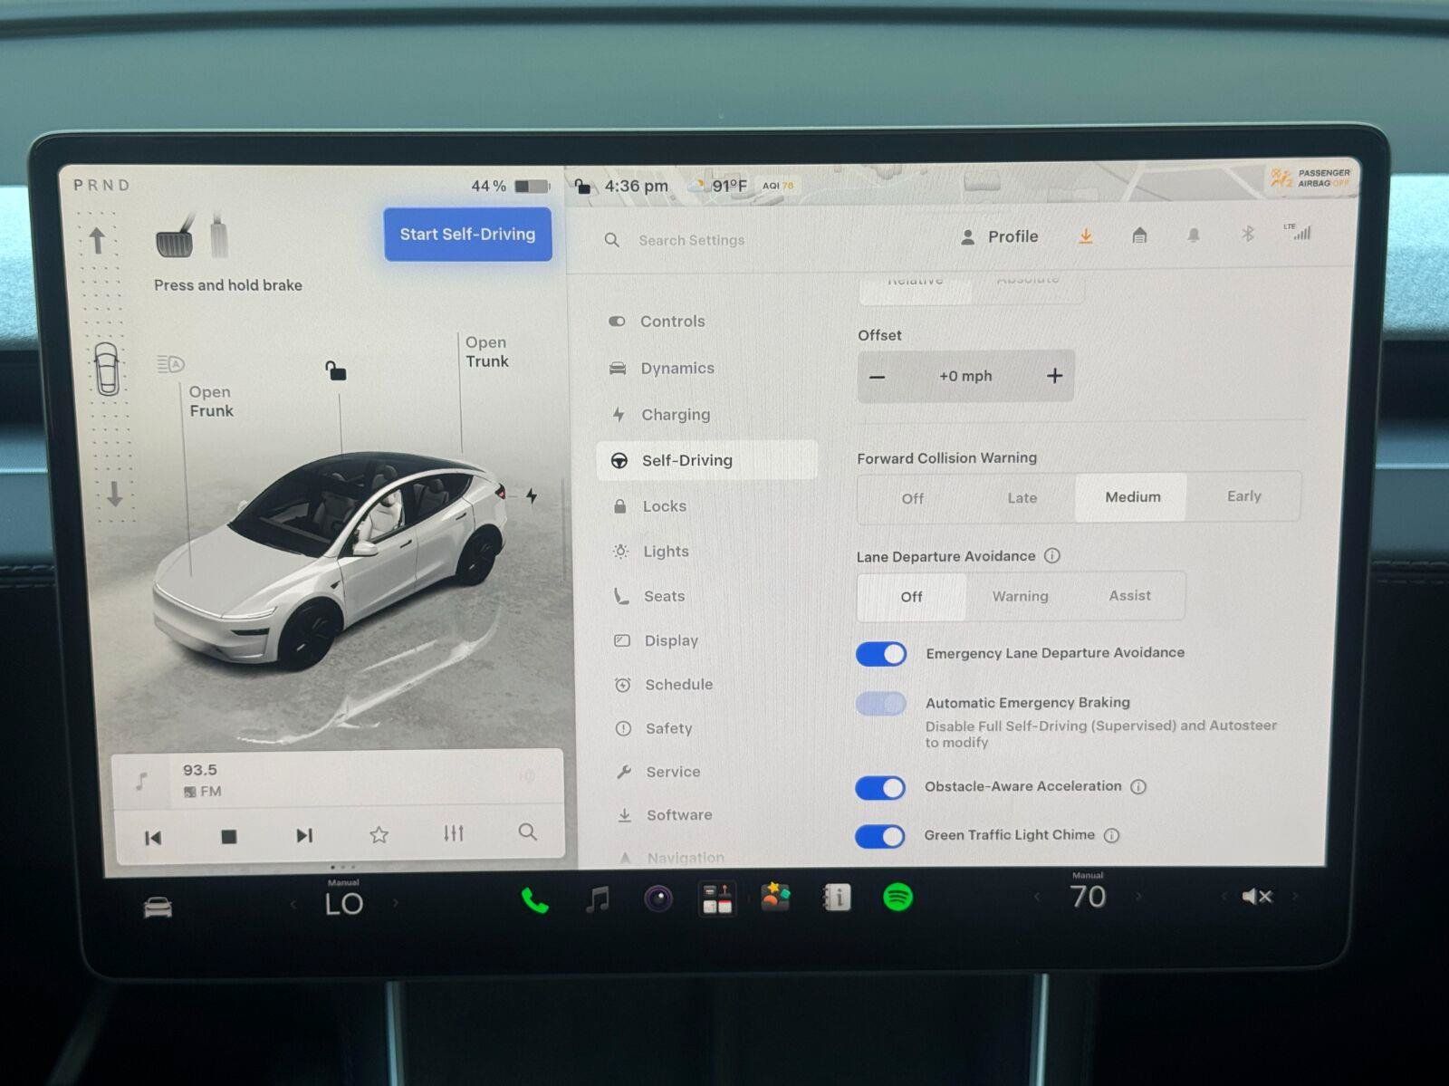
Task: Show Obstacle-Aware Acceleration info icon
Action: click(x=1138, y=787)
